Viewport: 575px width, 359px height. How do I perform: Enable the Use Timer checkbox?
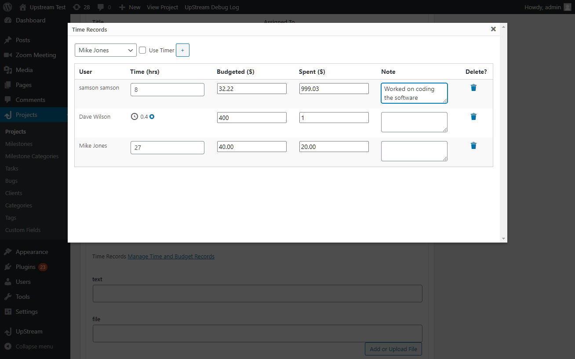click(x=142, y=50)
